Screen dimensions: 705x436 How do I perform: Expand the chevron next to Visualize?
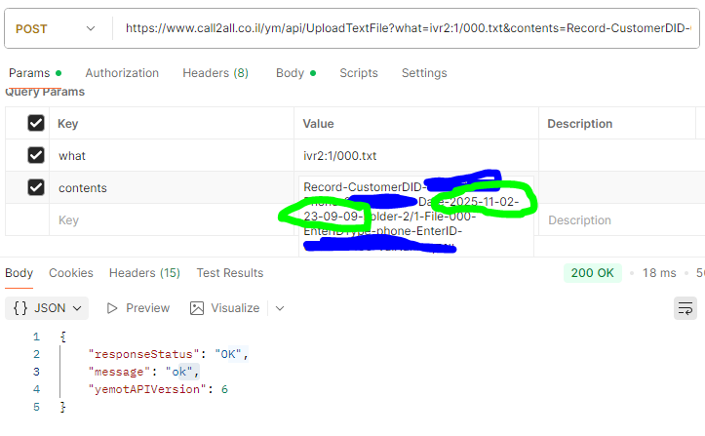[x=280, y=308]
